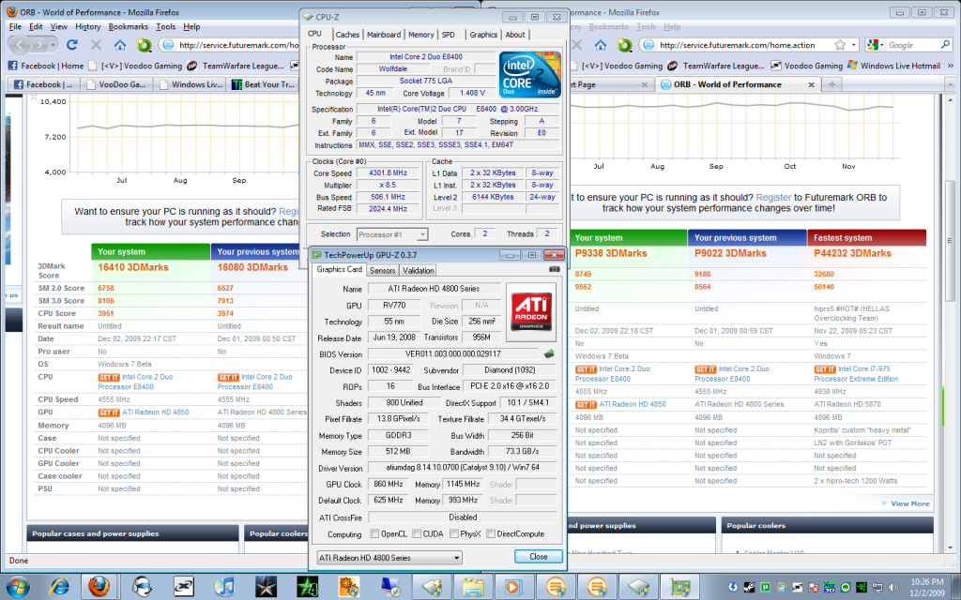Click the Intel Core 2 Duo logo in CPU-Z
Image resolution: width=961 pixels, height=600 pixels.
coord(530,75)
